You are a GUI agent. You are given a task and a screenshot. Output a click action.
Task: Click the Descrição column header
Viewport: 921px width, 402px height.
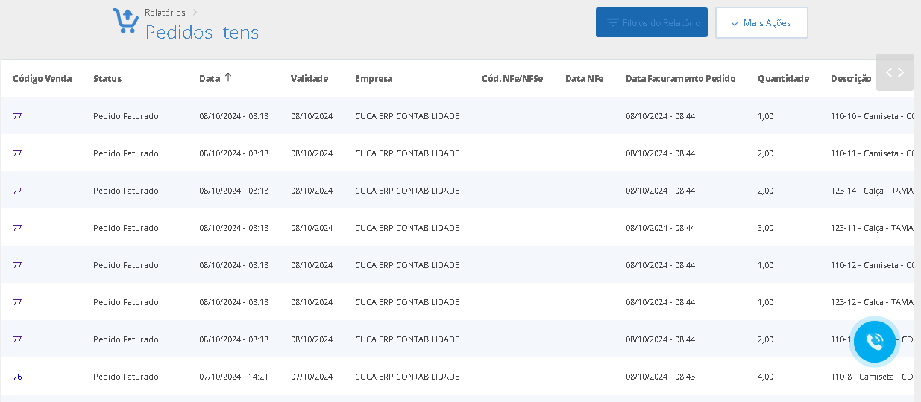pyautogui.click(x=851, y=78)
